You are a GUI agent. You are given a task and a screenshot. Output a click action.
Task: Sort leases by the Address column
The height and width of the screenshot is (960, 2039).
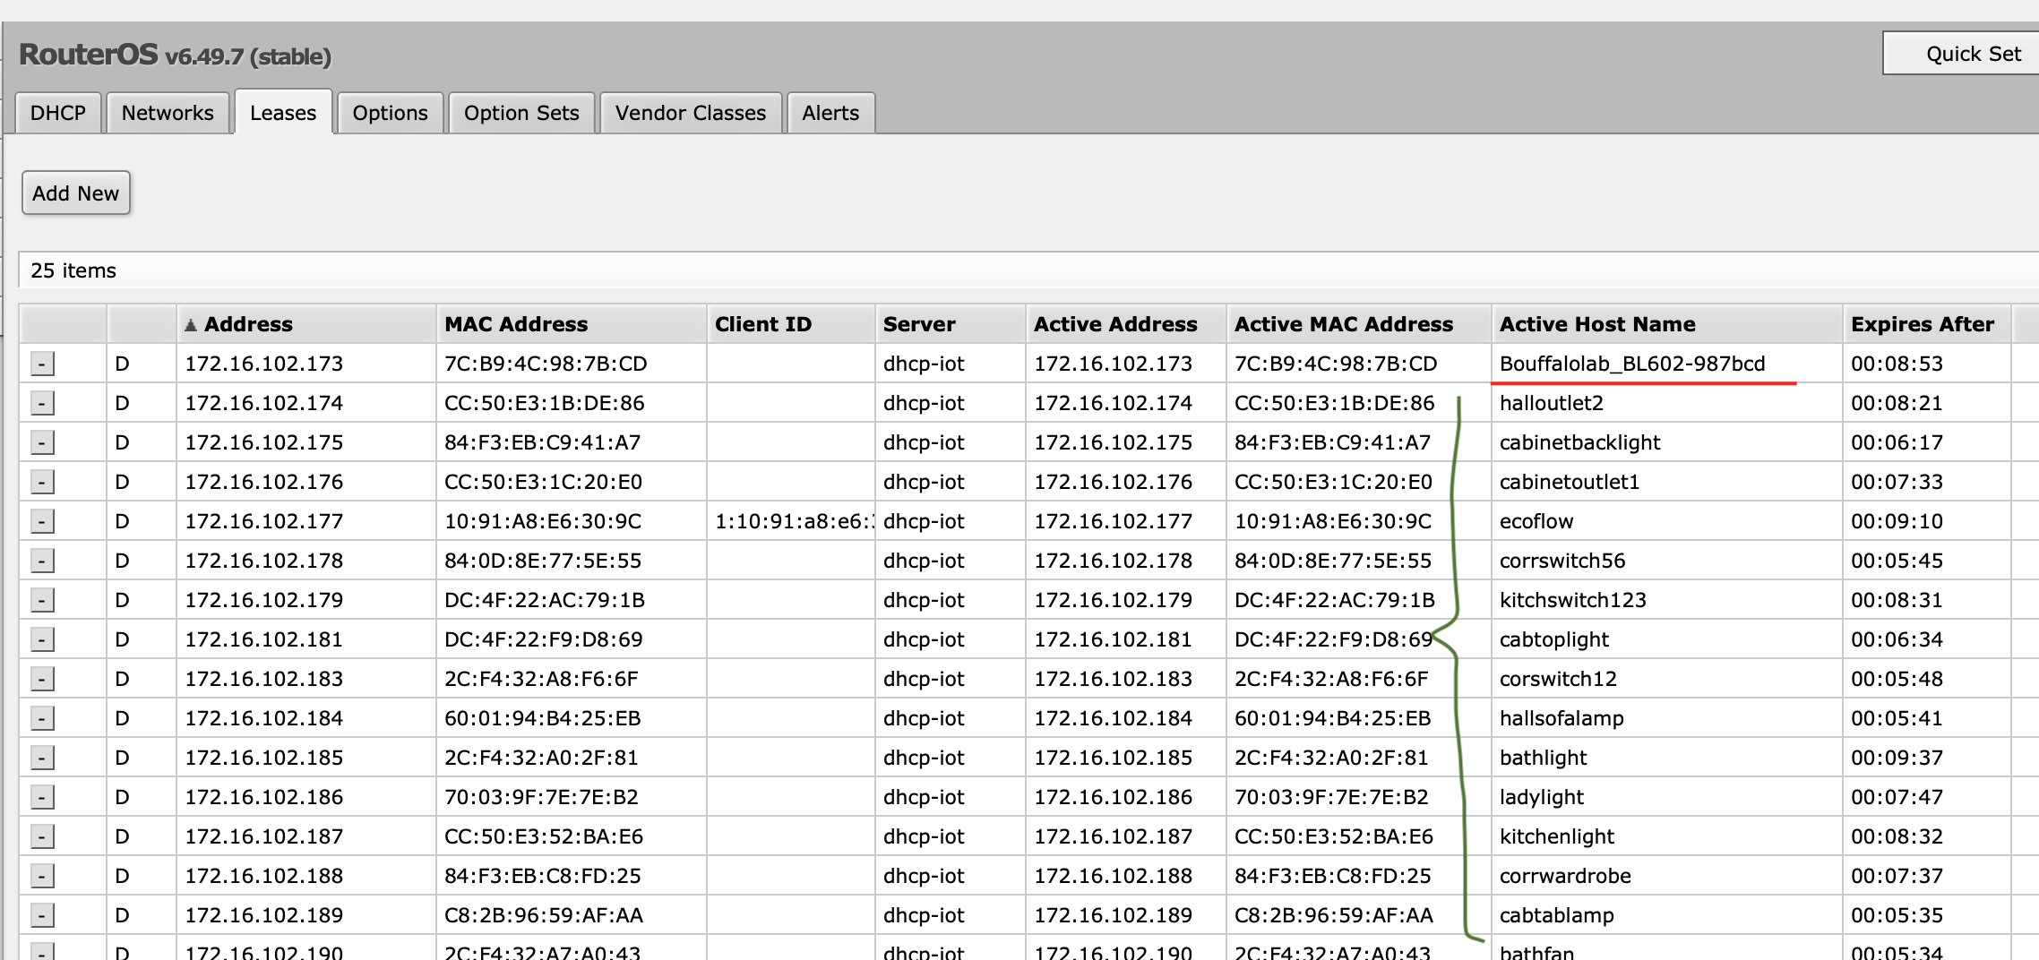tap(248, 323)
